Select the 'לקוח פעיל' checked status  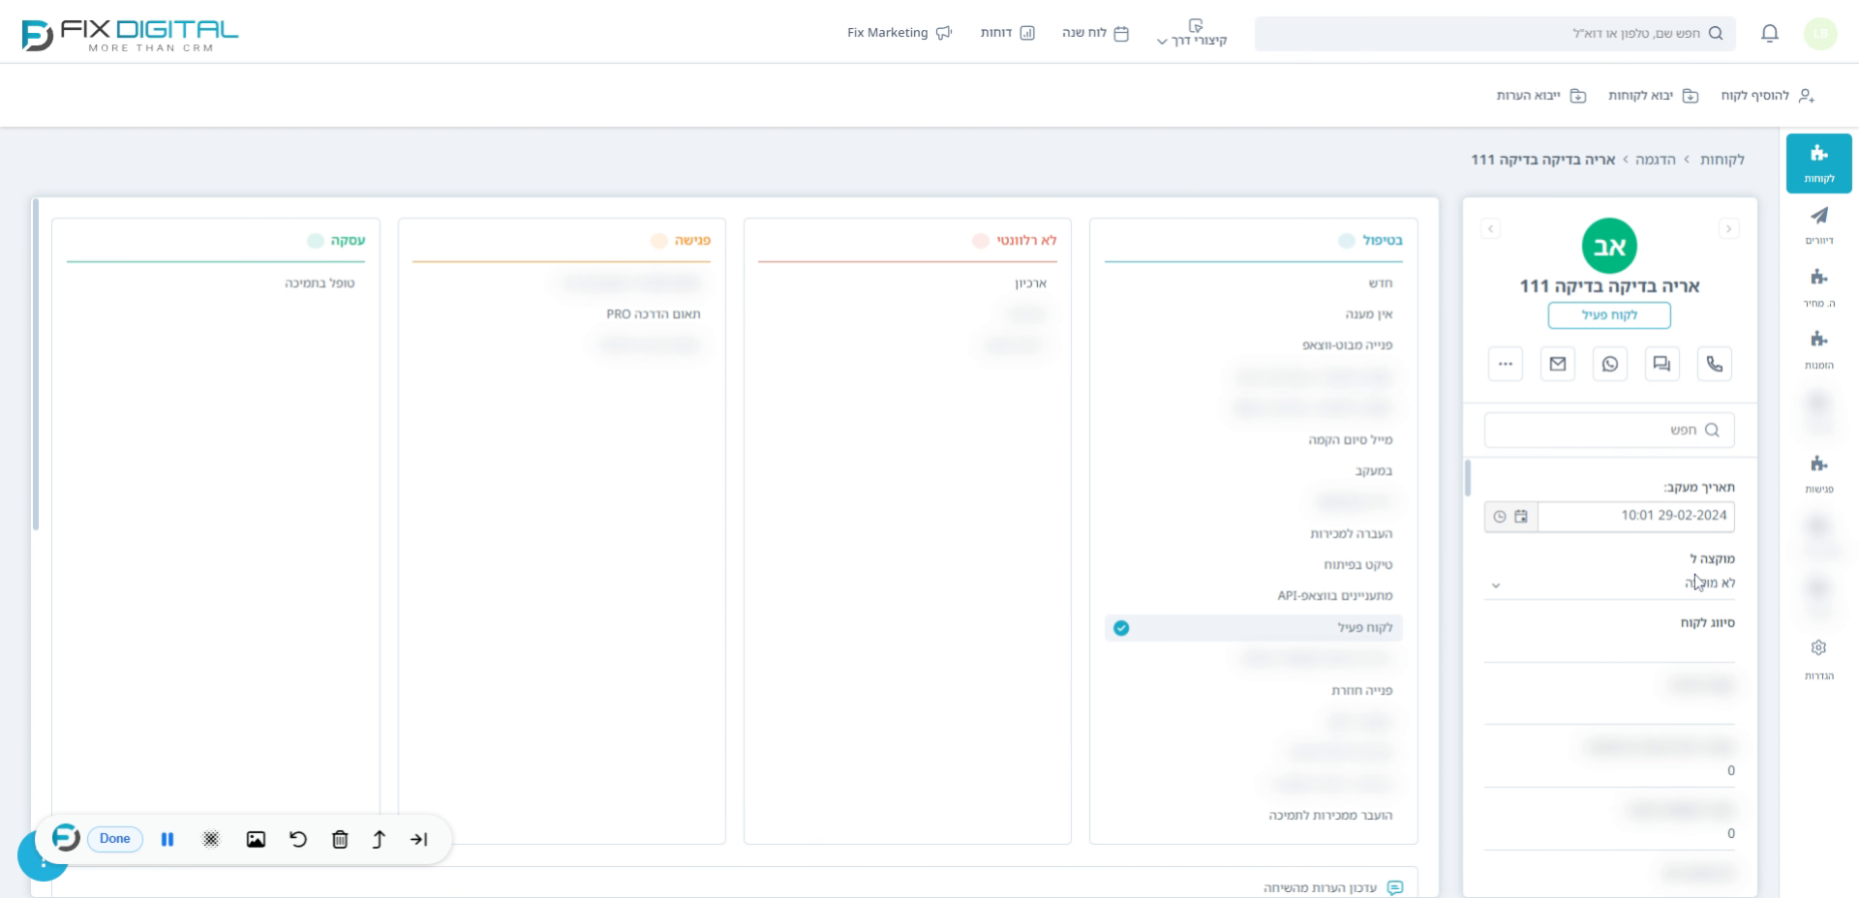tap(1254, 628)
